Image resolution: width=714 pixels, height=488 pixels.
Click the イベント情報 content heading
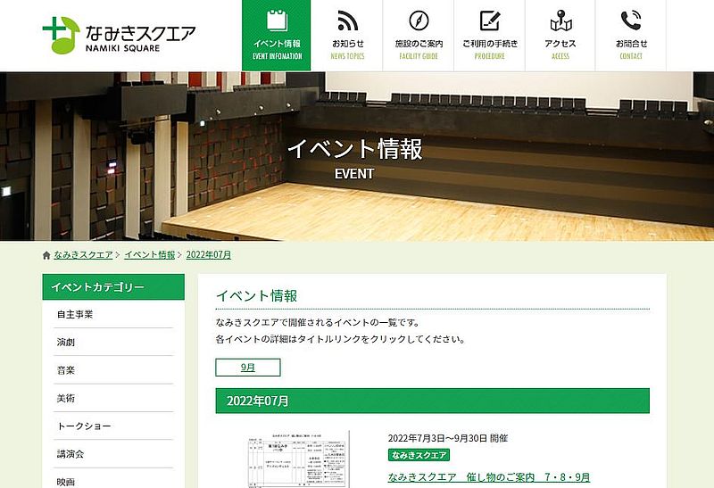[257, 296]
